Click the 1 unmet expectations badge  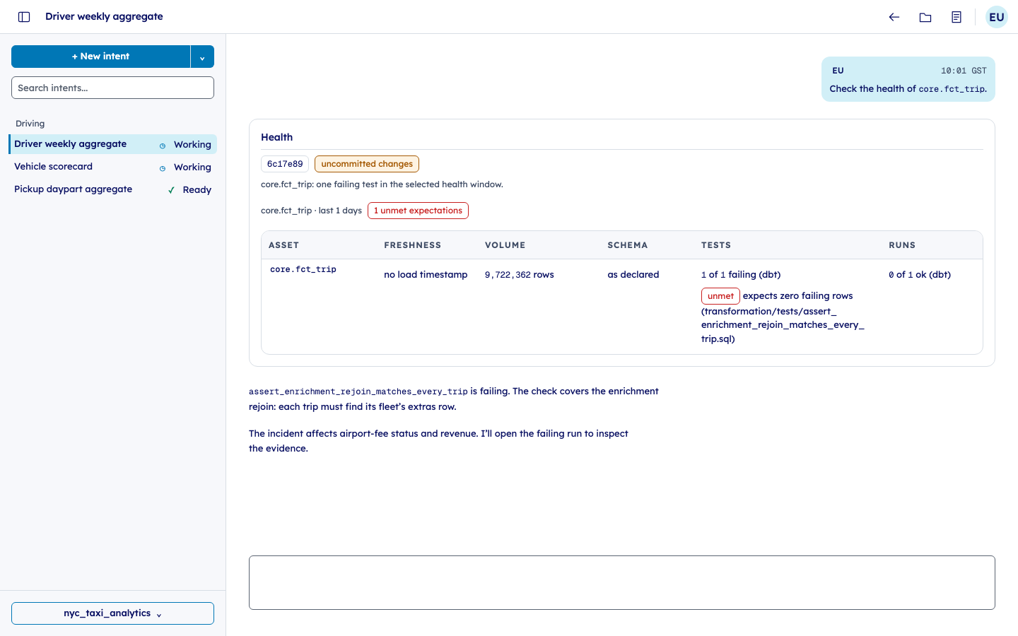(418, 211)
